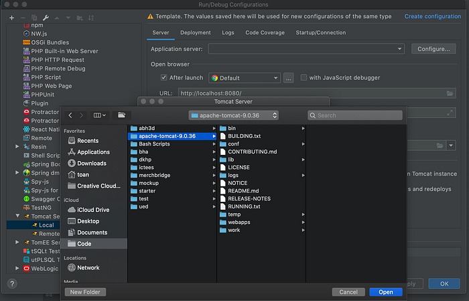The height and width of the screenshot is (301, 469).
Task: Toggle After launch checkbox
Action: pos(163,78)
